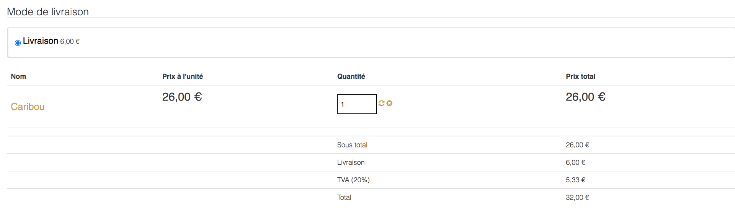Select the Livraison delivery radio button
This screenshot has height=217, width=735.
coord(18,43)
